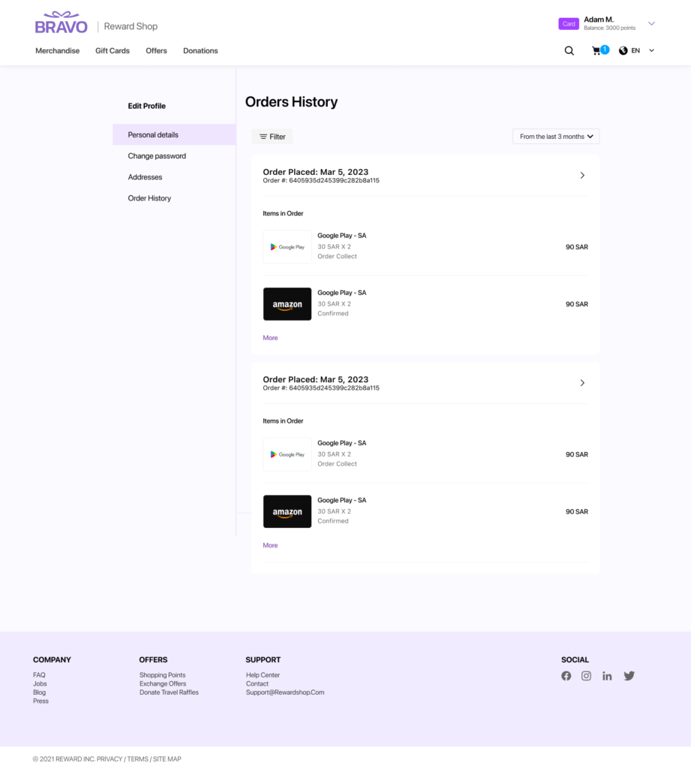Image resolution: width=691 pixels, height=769 pixels.
Task: Open the 'From the last 3 months' dropdown
Action: click(x=556, y=137)
